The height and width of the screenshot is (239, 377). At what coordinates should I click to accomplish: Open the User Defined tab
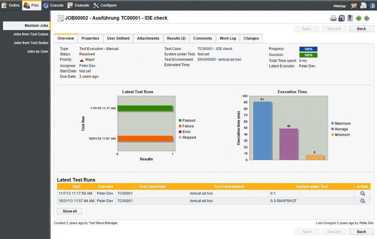tap(118, 38)
